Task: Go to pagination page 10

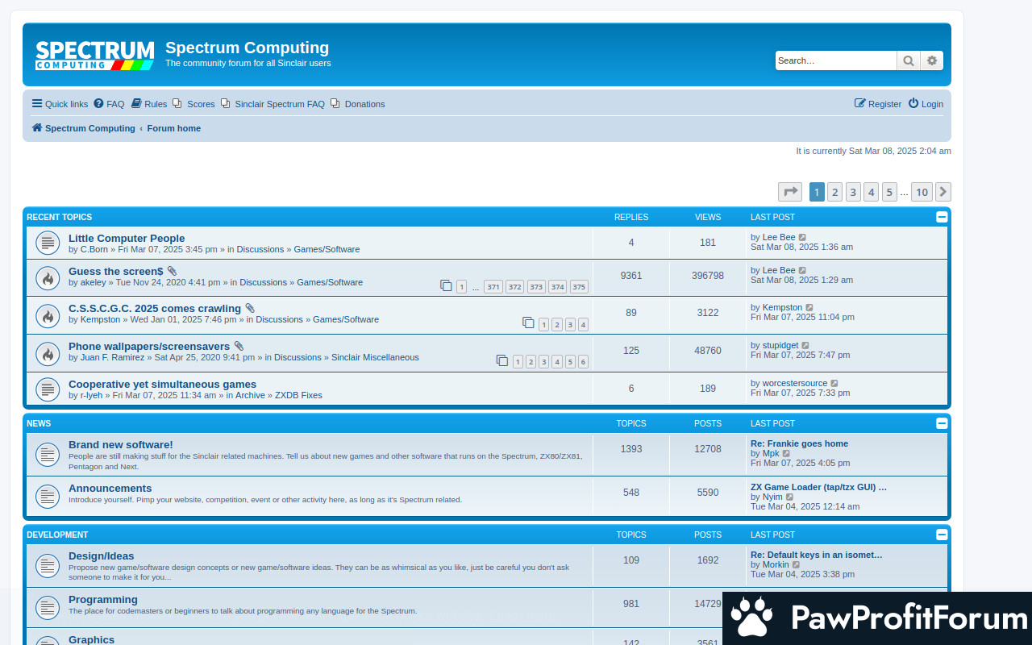Action: click(922, 192)
